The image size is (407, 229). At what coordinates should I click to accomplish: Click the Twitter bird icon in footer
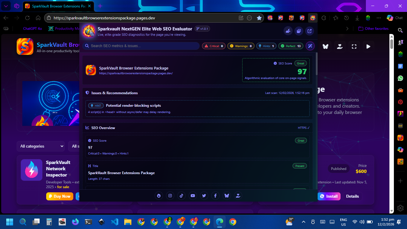point(204,196)
